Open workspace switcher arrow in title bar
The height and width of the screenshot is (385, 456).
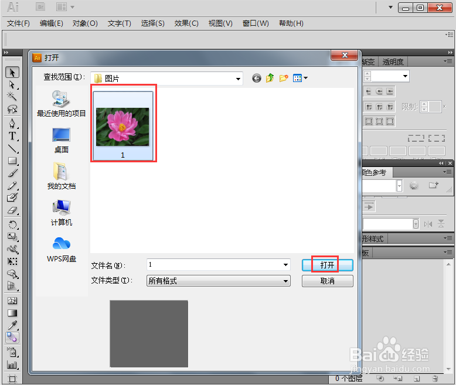click(x=390, y=7)
